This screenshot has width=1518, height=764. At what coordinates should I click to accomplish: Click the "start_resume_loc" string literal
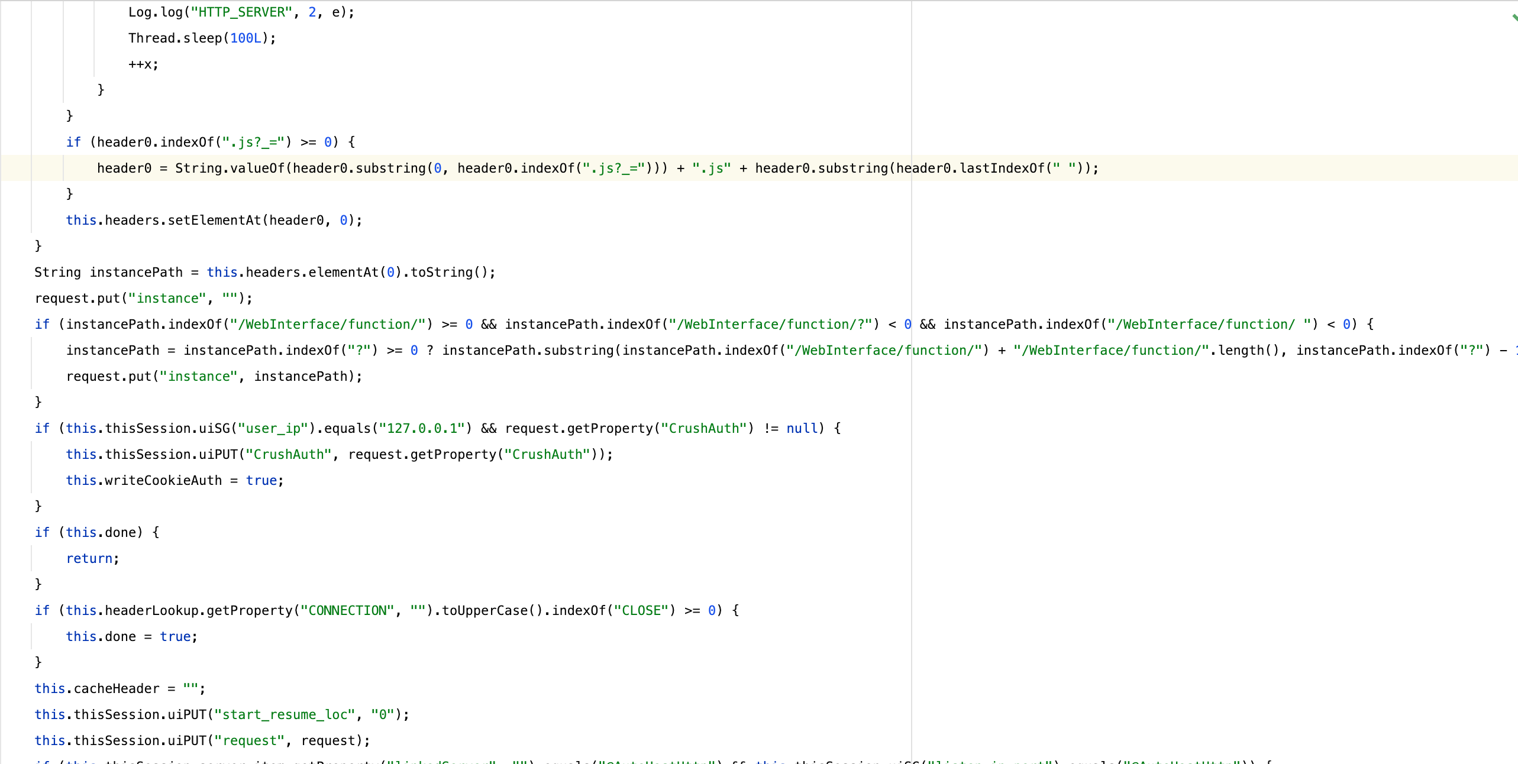(x=284, y=715)
